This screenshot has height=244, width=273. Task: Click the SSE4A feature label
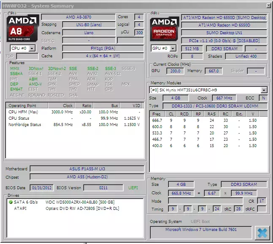click(16, 74)
